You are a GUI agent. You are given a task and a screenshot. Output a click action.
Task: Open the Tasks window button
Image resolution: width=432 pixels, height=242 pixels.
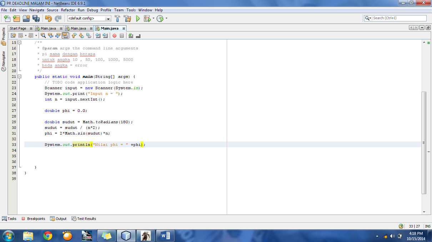[9, 219]
